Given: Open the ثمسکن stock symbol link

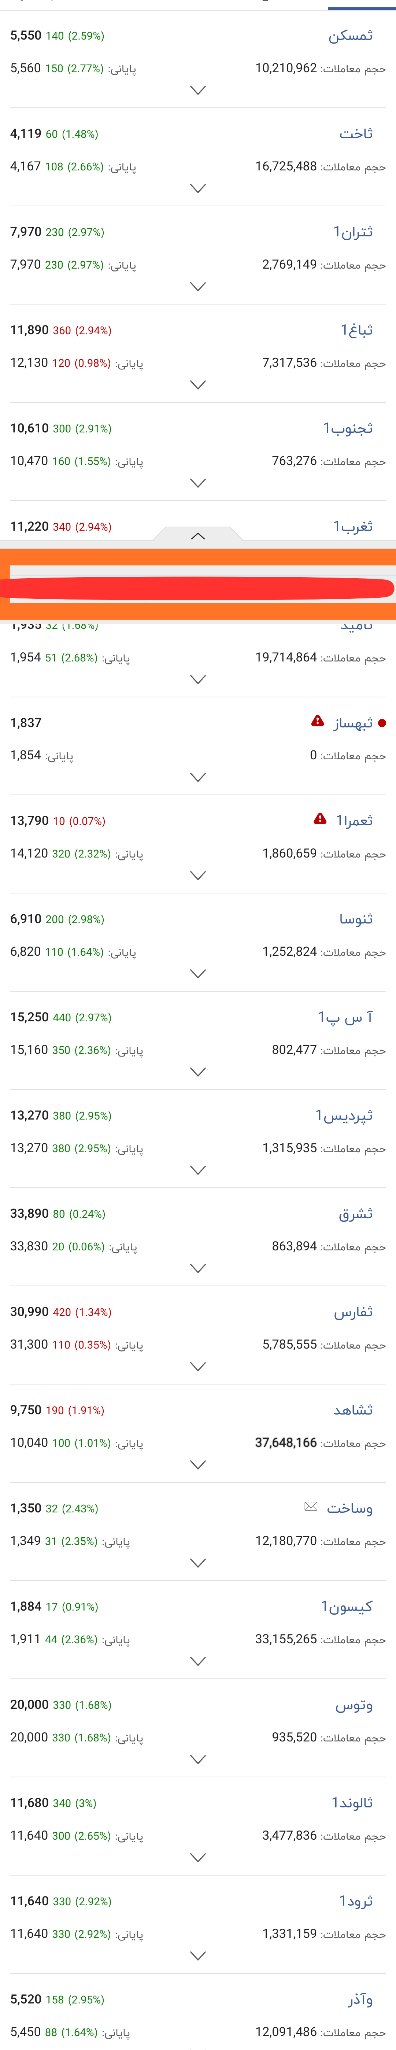Looking at the screenshot, I should click(x=351, y=36).
